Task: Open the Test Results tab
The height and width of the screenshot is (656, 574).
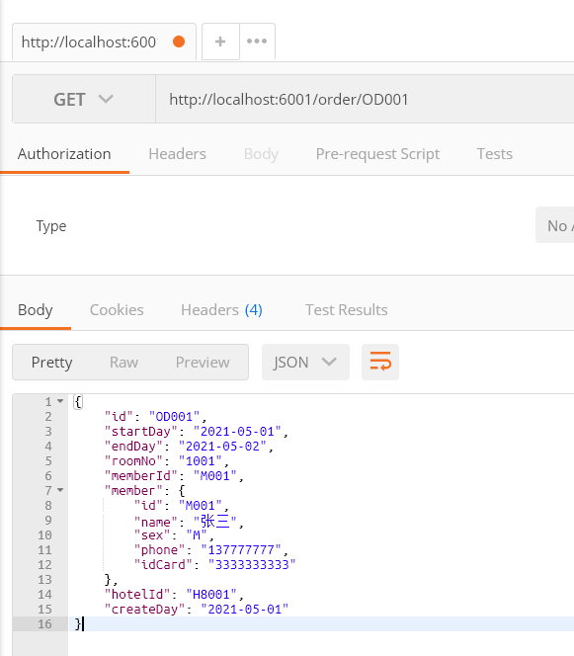Action: click(x=347, y=310)
